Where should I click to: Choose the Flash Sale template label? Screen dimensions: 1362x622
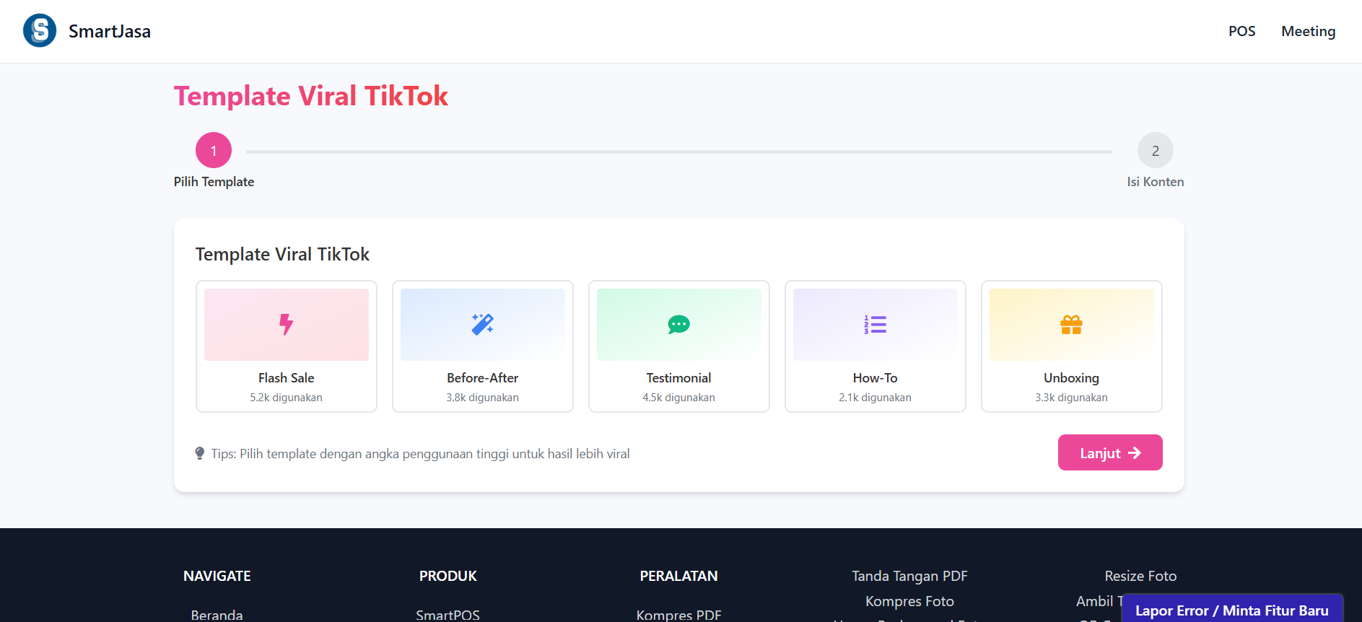(x=287, y=378)
